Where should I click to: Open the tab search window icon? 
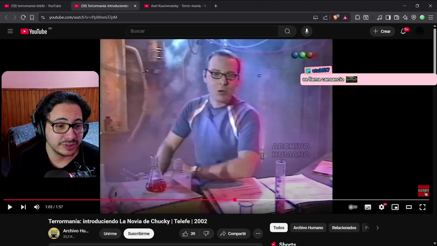tap(366, 17)
